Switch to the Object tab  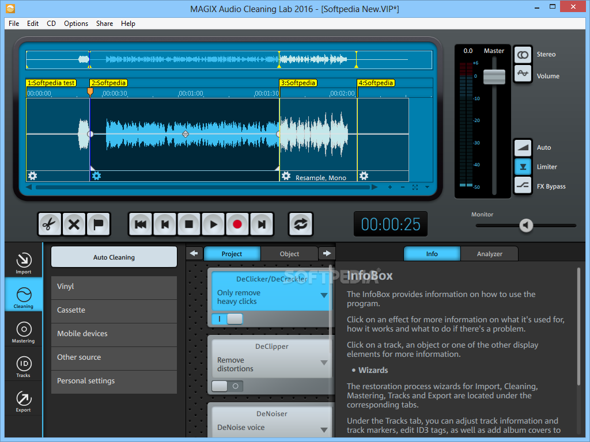(289, 254)
